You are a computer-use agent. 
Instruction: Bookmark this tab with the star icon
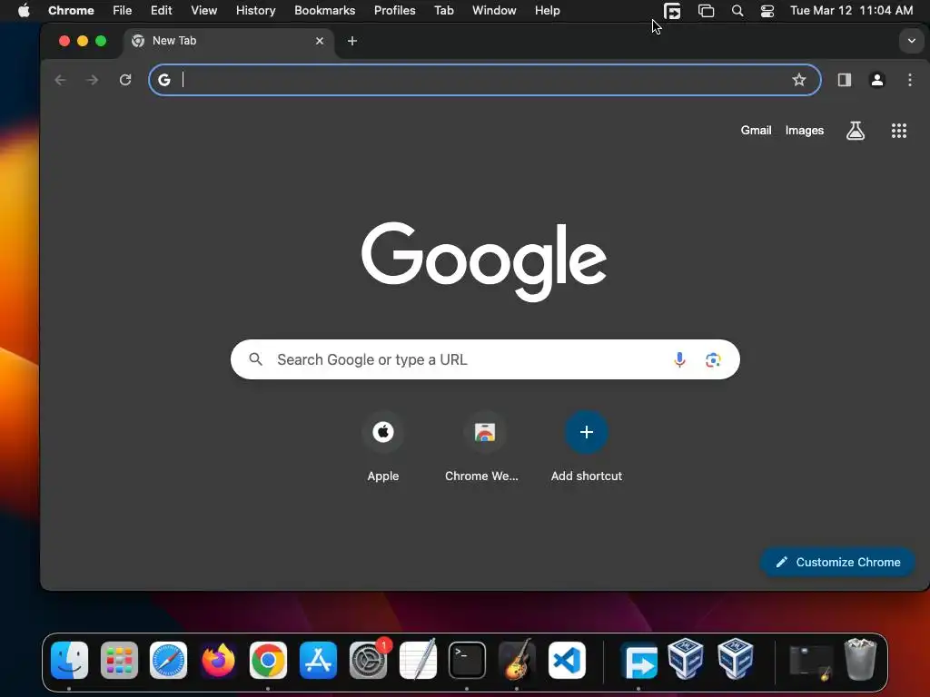799,80
